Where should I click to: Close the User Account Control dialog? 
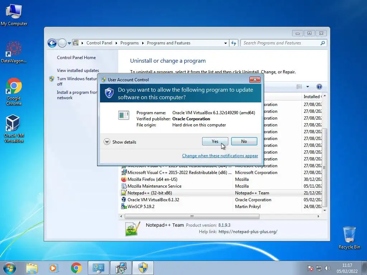pos(255,79)
